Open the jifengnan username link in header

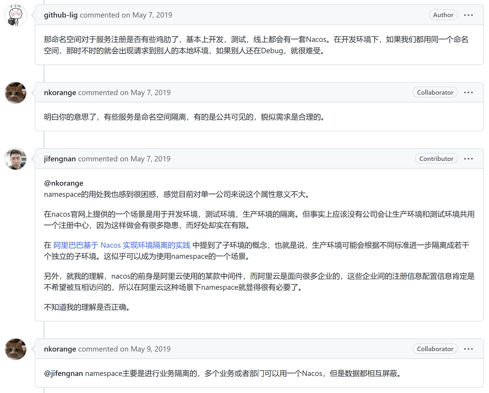click(x=60, y=159)
